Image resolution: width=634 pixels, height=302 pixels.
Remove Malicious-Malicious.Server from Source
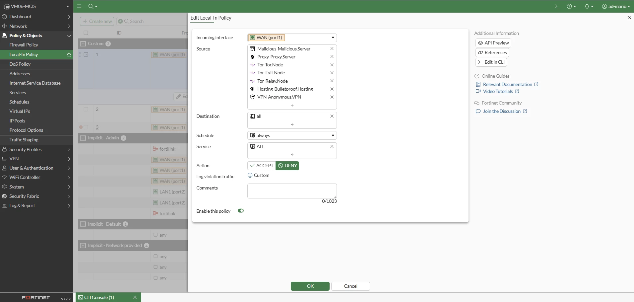[x=332, y=48]
